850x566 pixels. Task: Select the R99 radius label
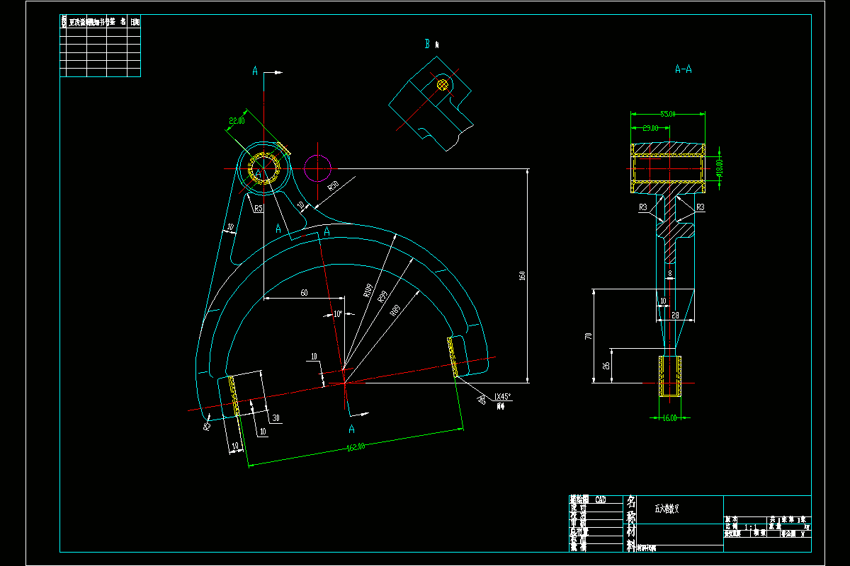tap(382, 296)
